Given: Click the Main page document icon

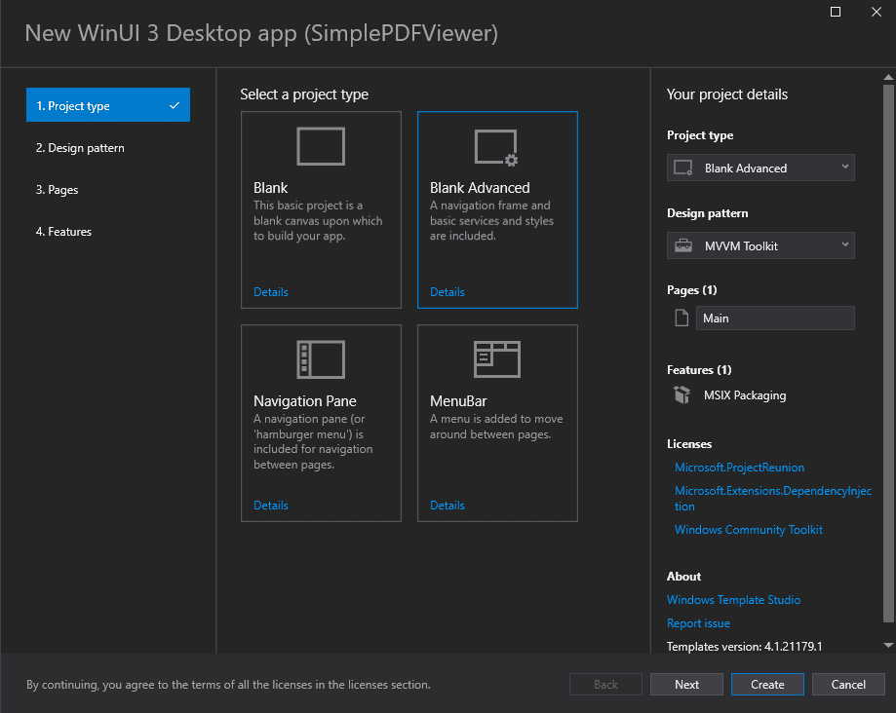Looking at the screenshot, I should (682, 319).
